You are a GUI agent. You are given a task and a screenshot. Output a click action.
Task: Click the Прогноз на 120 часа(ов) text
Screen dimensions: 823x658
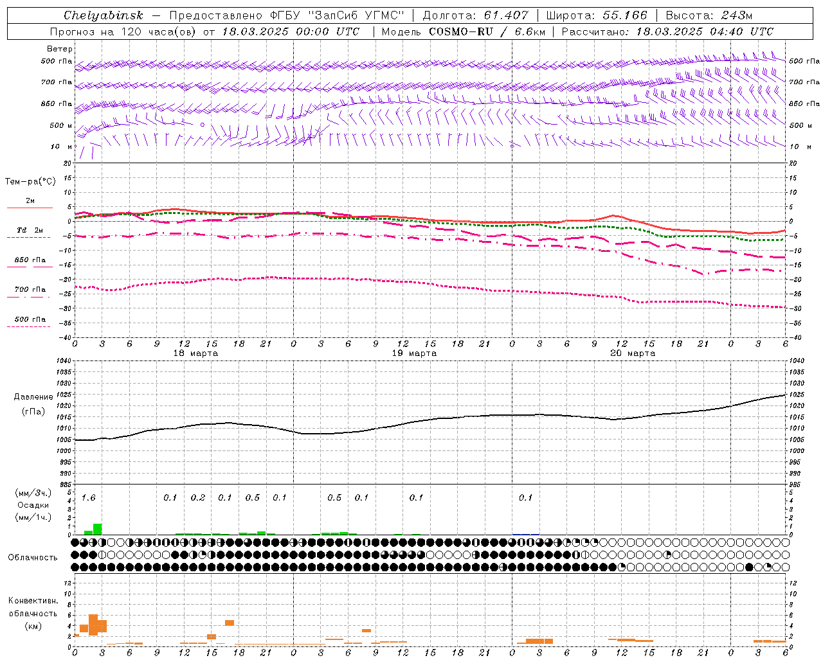pyautogui.click(x=124, y=31)
